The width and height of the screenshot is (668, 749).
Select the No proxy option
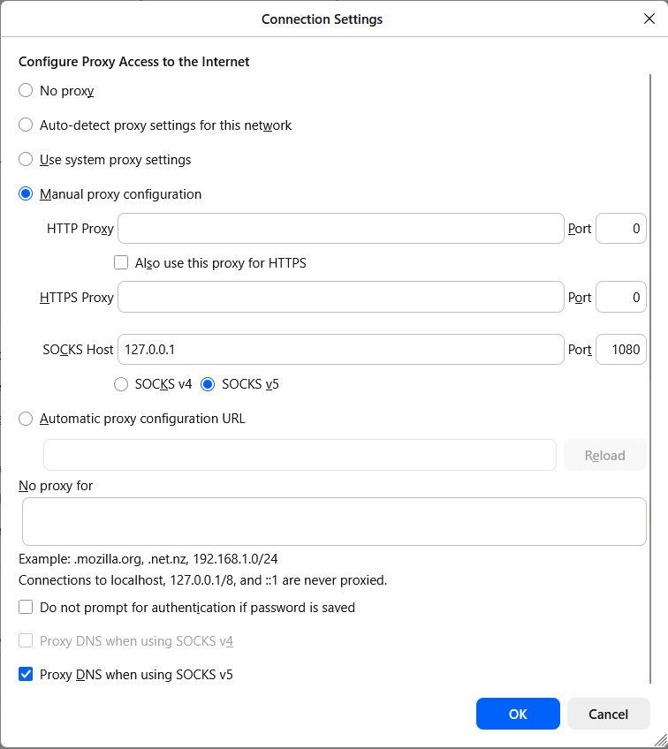25,90
